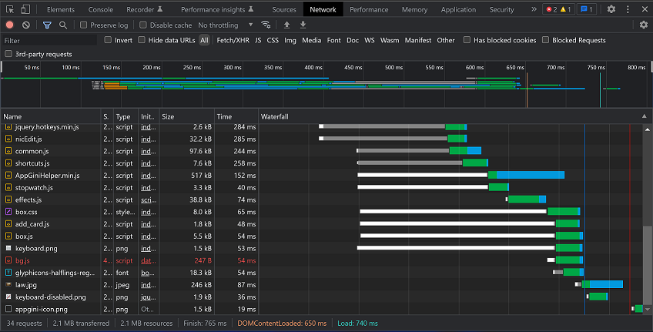The width and height of the screenshot is (653, 332).
Task: Click in the Filter text field
Action: tap(49, 40)
